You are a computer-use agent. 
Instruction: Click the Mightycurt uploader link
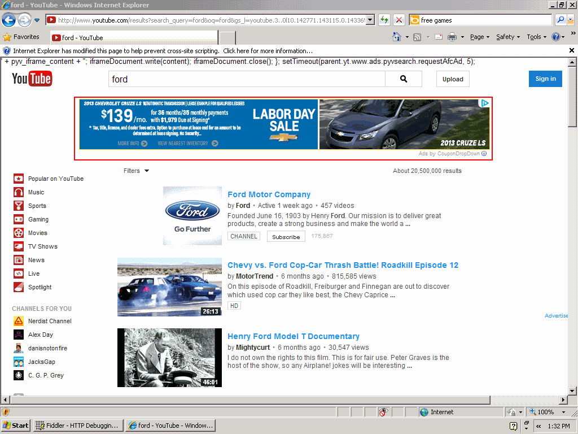(253, 348)
